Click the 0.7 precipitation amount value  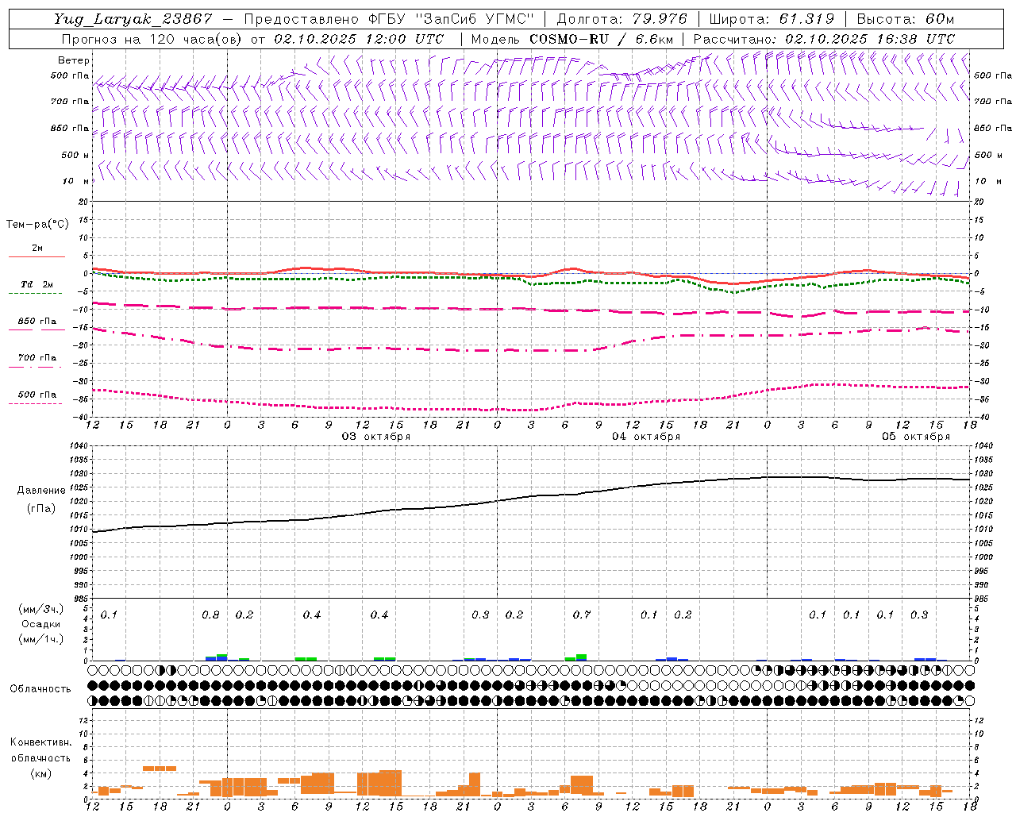(x=582, y=615)
